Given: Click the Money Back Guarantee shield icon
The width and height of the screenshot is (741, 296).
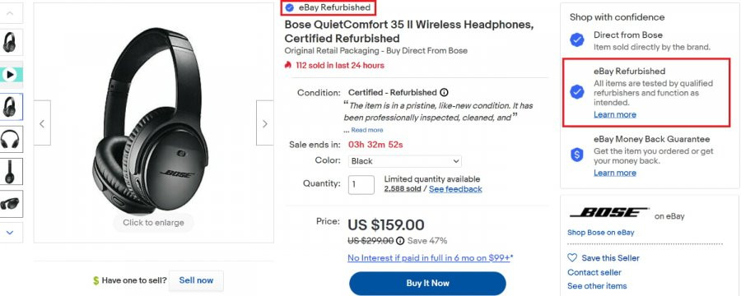Looking at the screenshot, I should (577, 155).
